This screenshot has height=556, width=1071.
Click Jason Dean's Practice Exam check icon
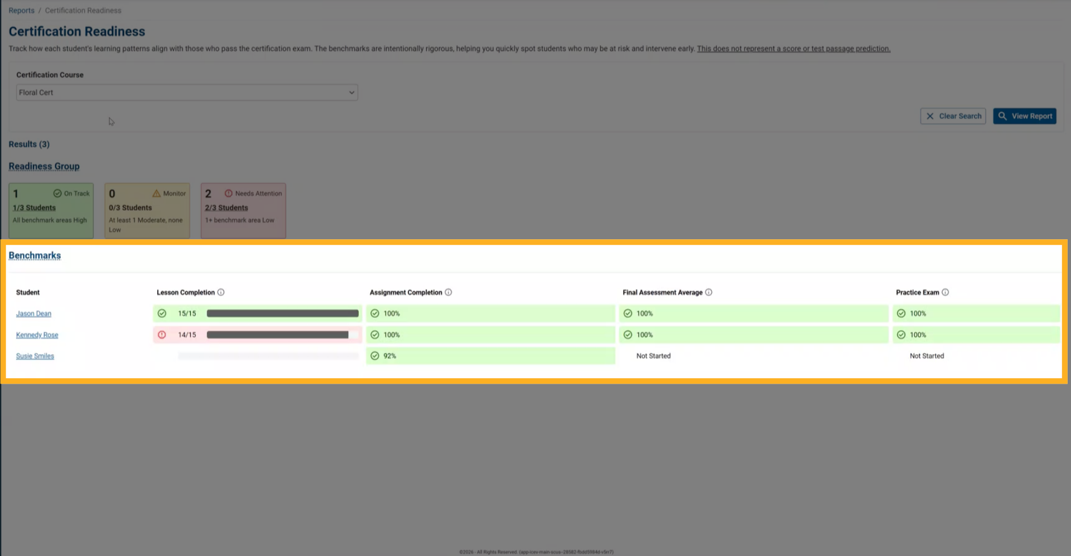pyautogui.click(x=901, y=313)
